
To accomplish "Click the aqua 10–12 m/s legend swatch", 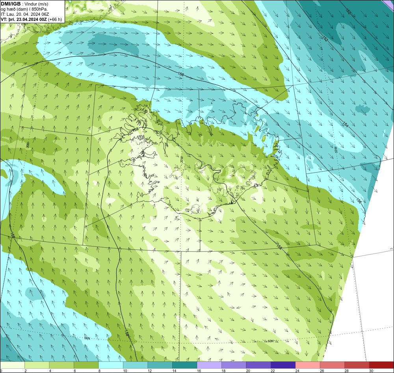I will [136, 365].
